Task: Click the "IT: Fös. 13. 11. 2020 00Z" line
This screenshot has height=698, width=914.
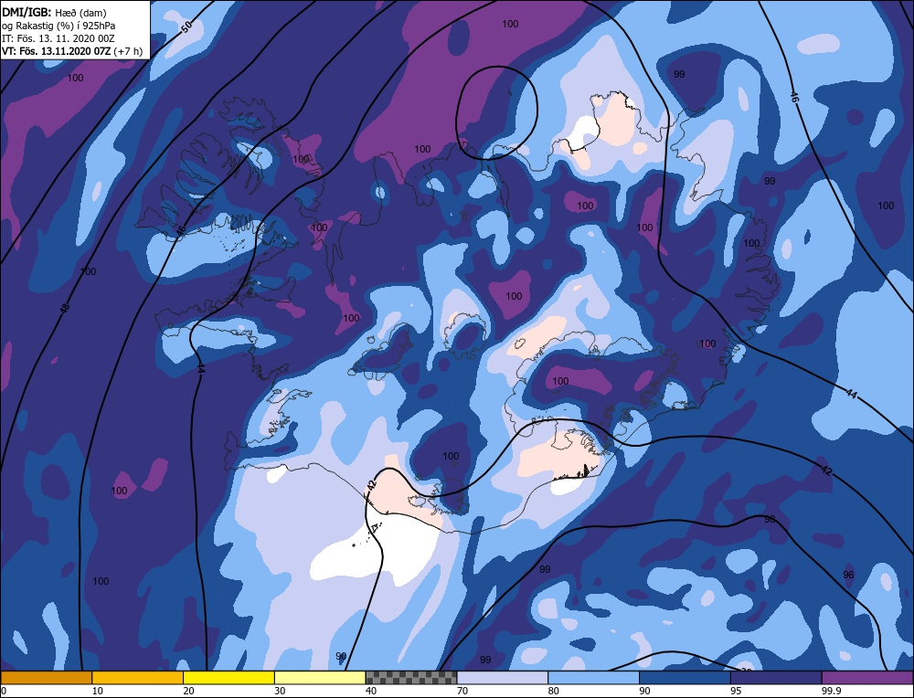Action: (x=58, y=38)
